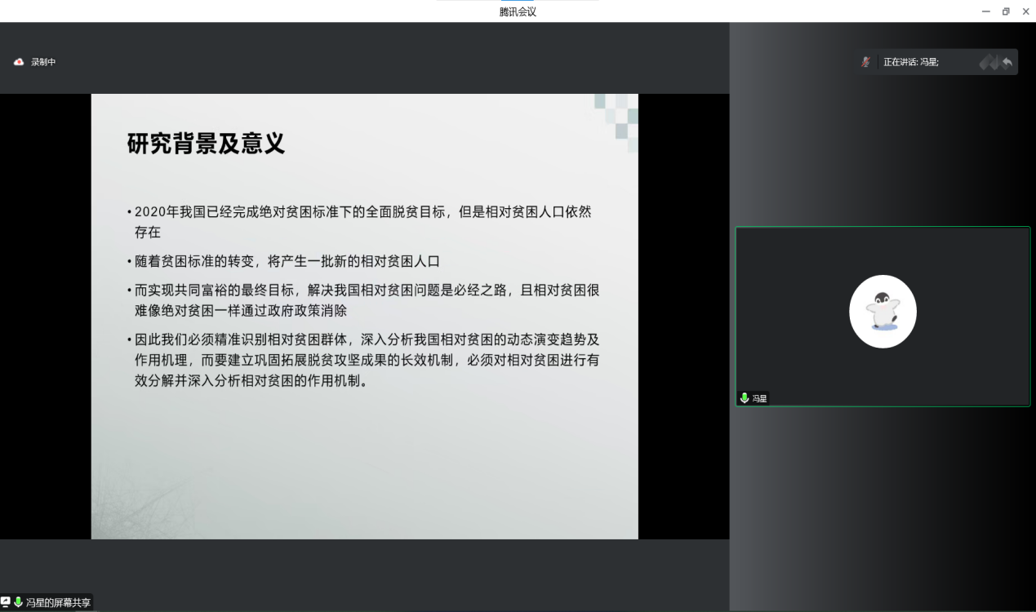
Task: Click the bullet starting with 随着贫困标准的转变
Action: [287, 261]
